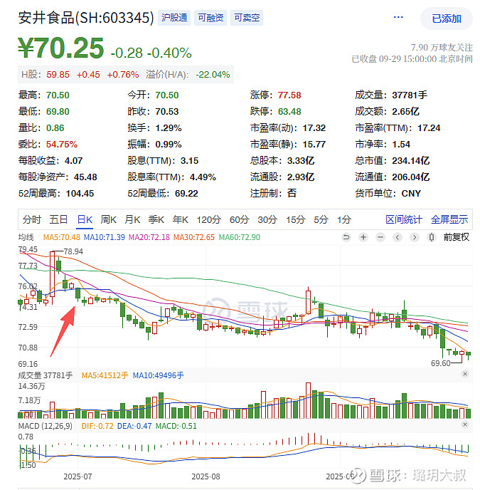
Task: Select the 月K chart tab
Action: point(132,219)
